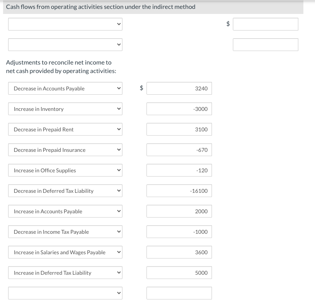The image size is (315, 301).
Task: Open the Decrease in Accounts Payable dropdown
Action: click(65, 88)
